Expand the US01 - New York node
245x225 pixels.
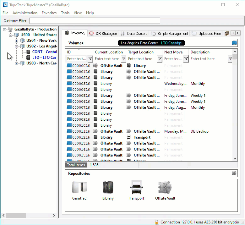coord(16,41)
